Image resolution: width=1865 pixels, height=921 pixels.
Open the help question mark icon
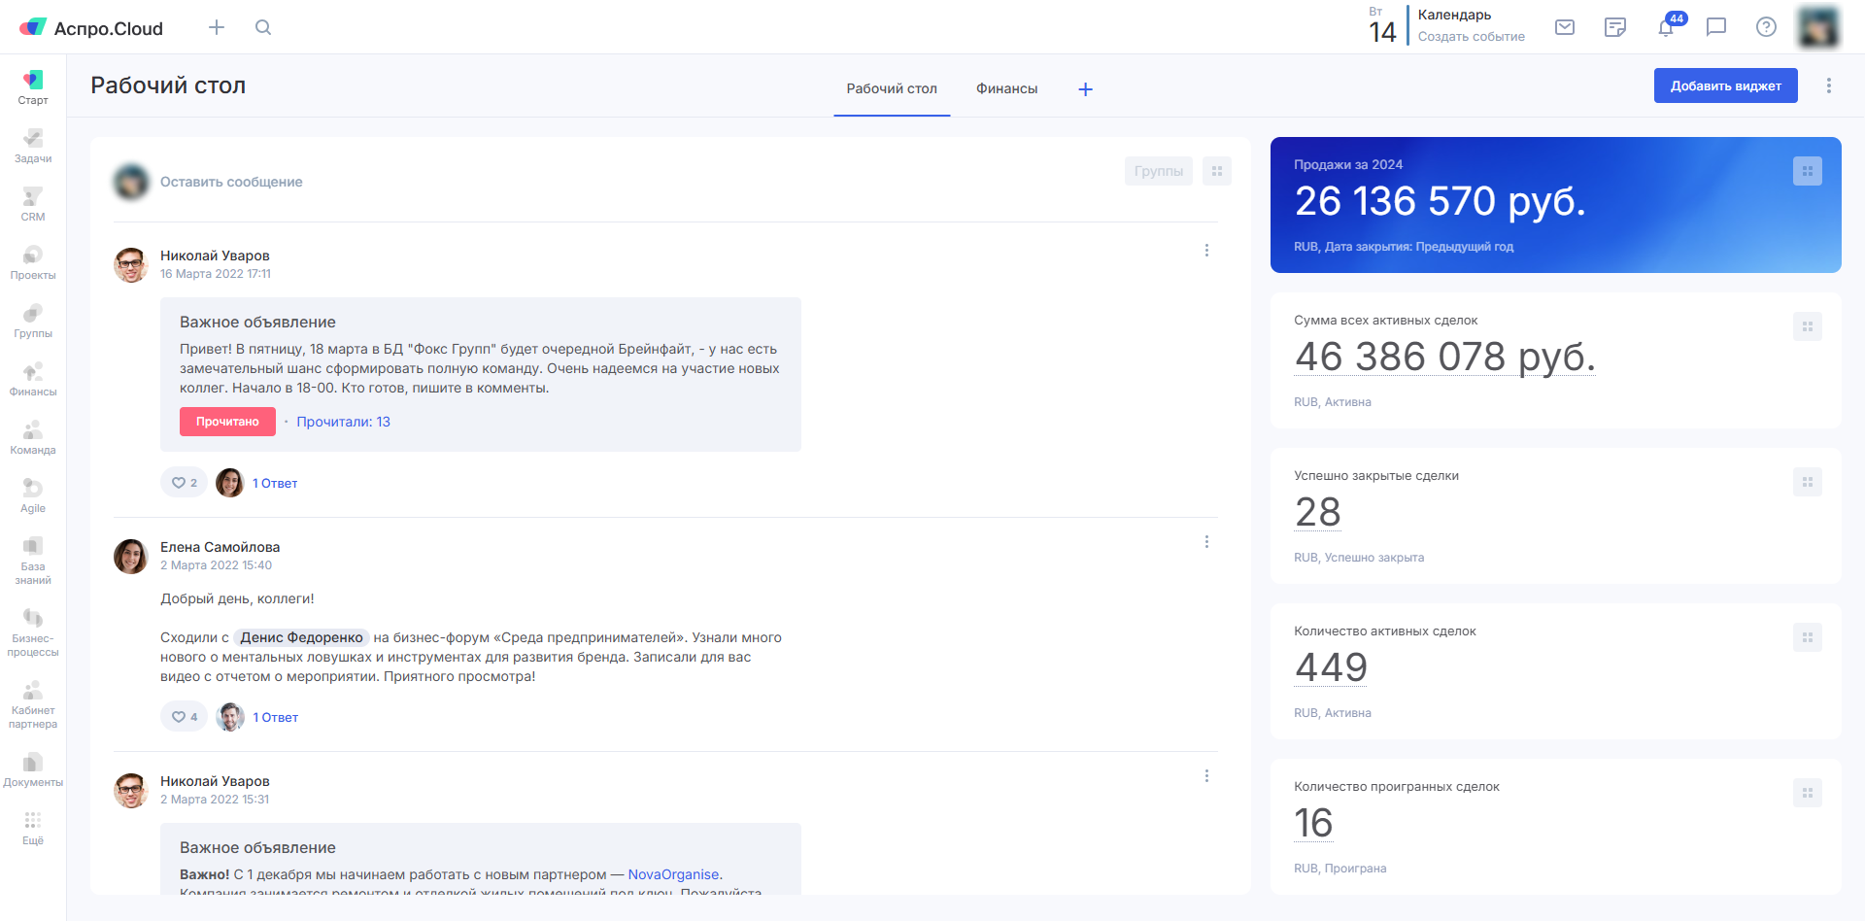[x=1767, y=27]
